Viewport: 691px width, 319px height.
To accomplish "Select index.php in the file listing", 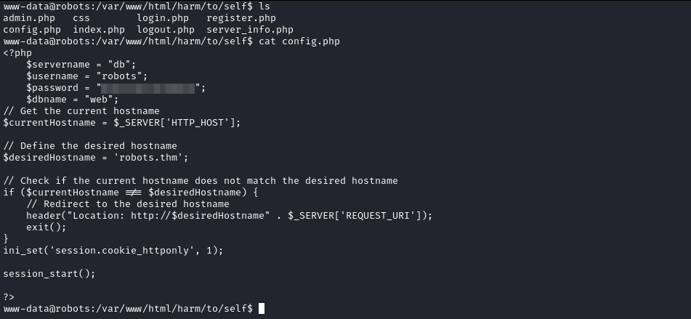I will click(x=99, y=30).
